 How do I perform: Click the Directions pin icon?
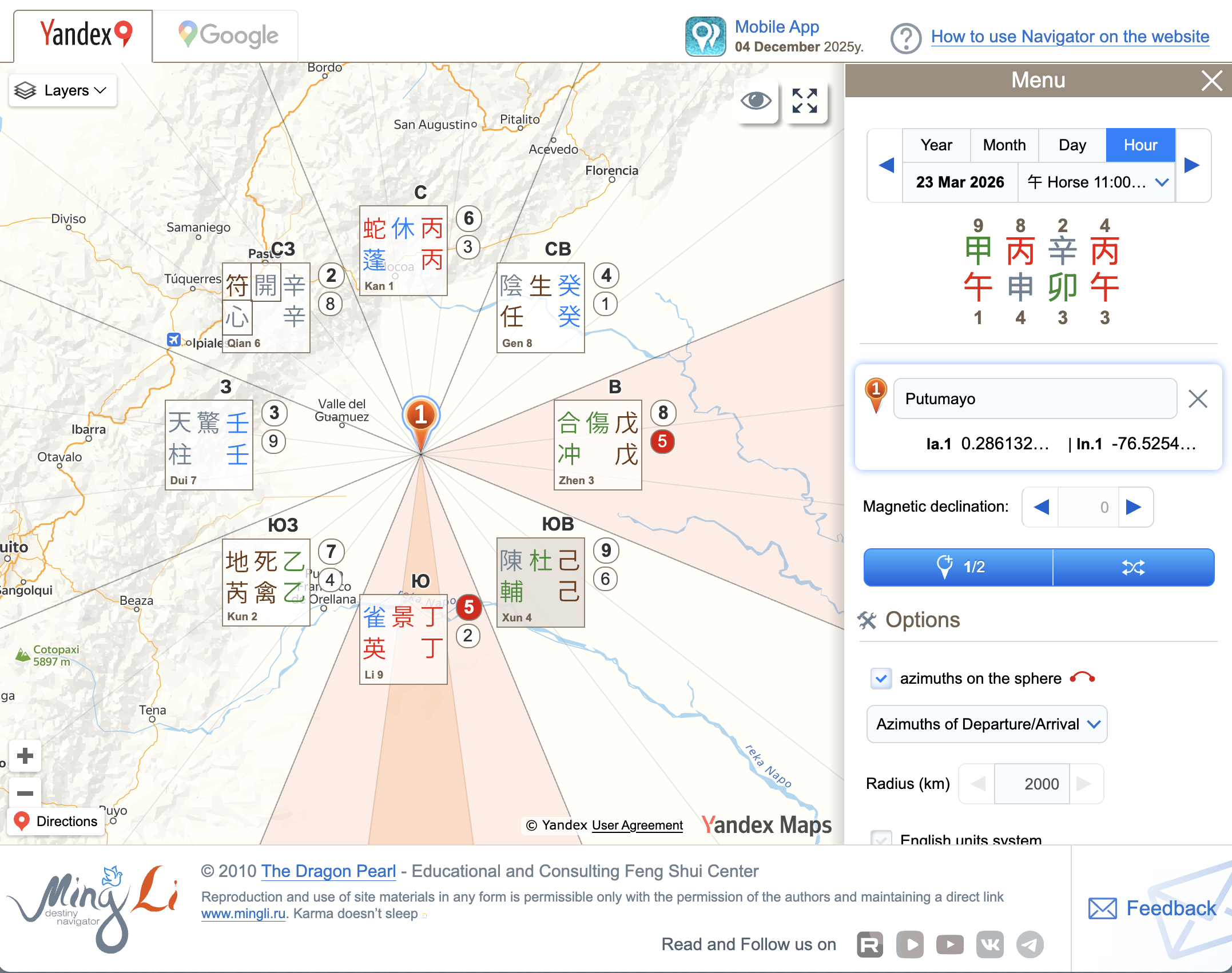coord(21,821)
